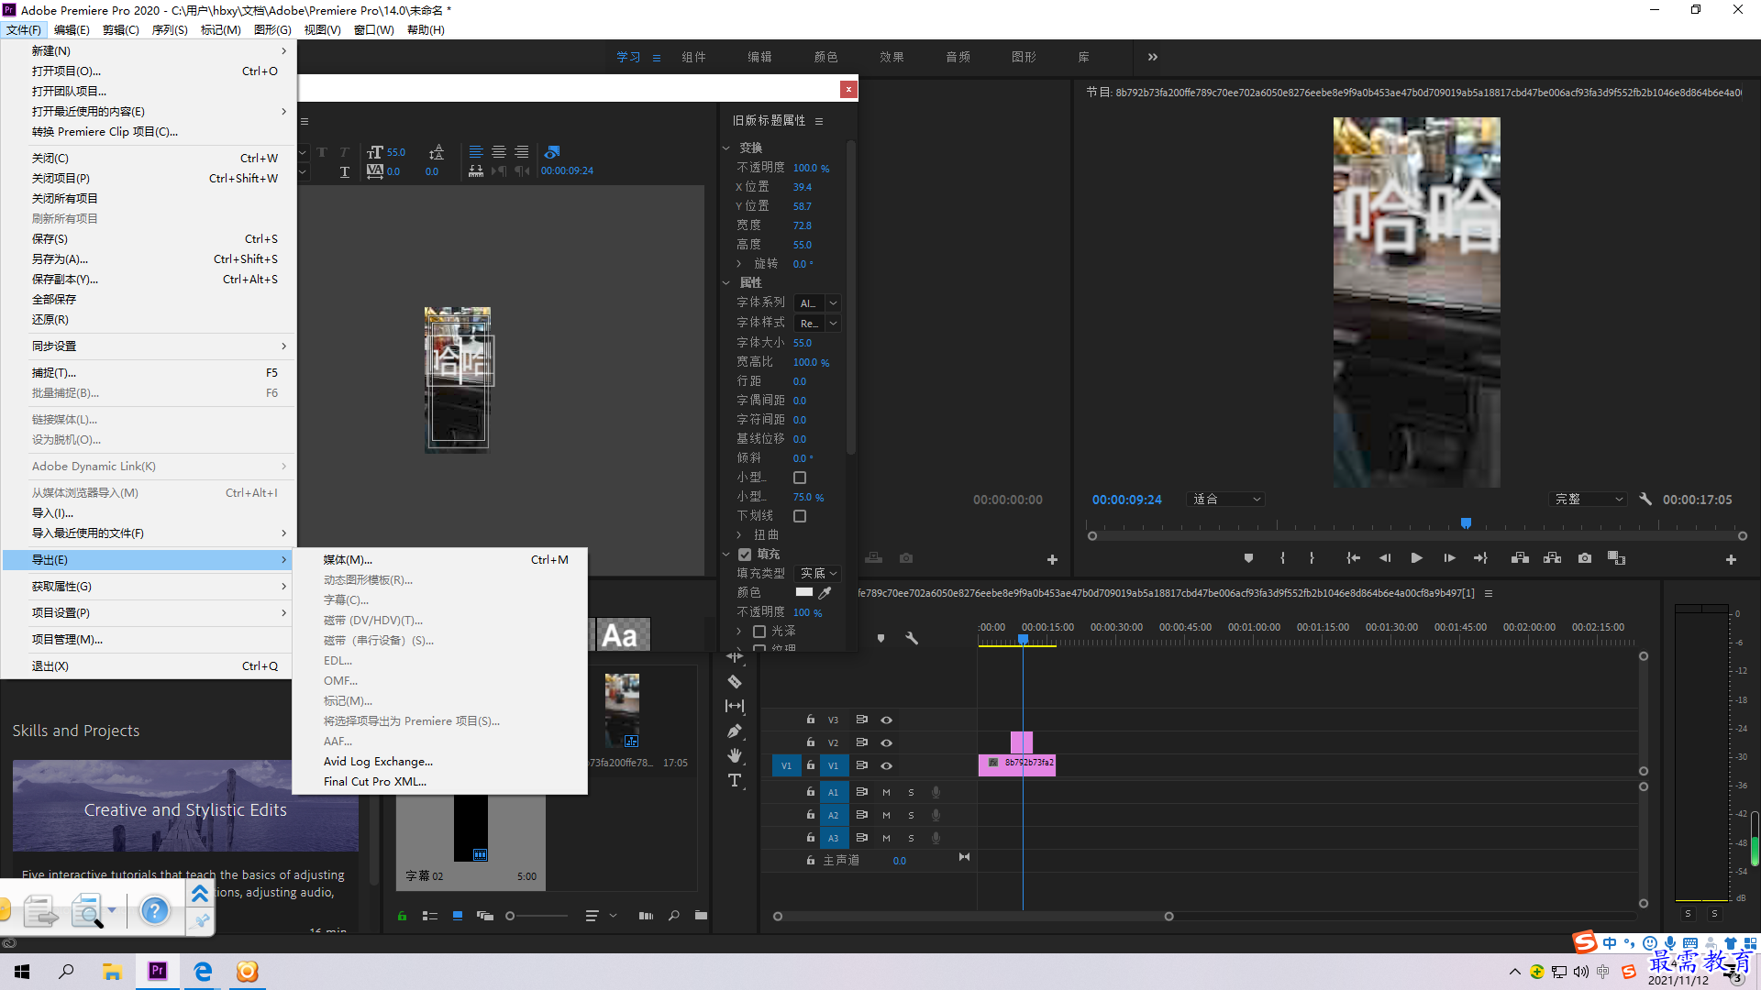
Task: Toggle visibility of track V2
Action: tap(886, 743)
